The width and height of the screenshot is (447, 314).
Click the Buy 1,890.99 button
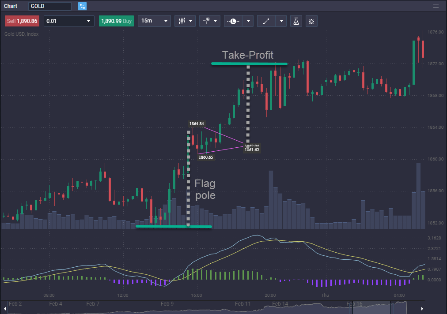tap(116, 21)
